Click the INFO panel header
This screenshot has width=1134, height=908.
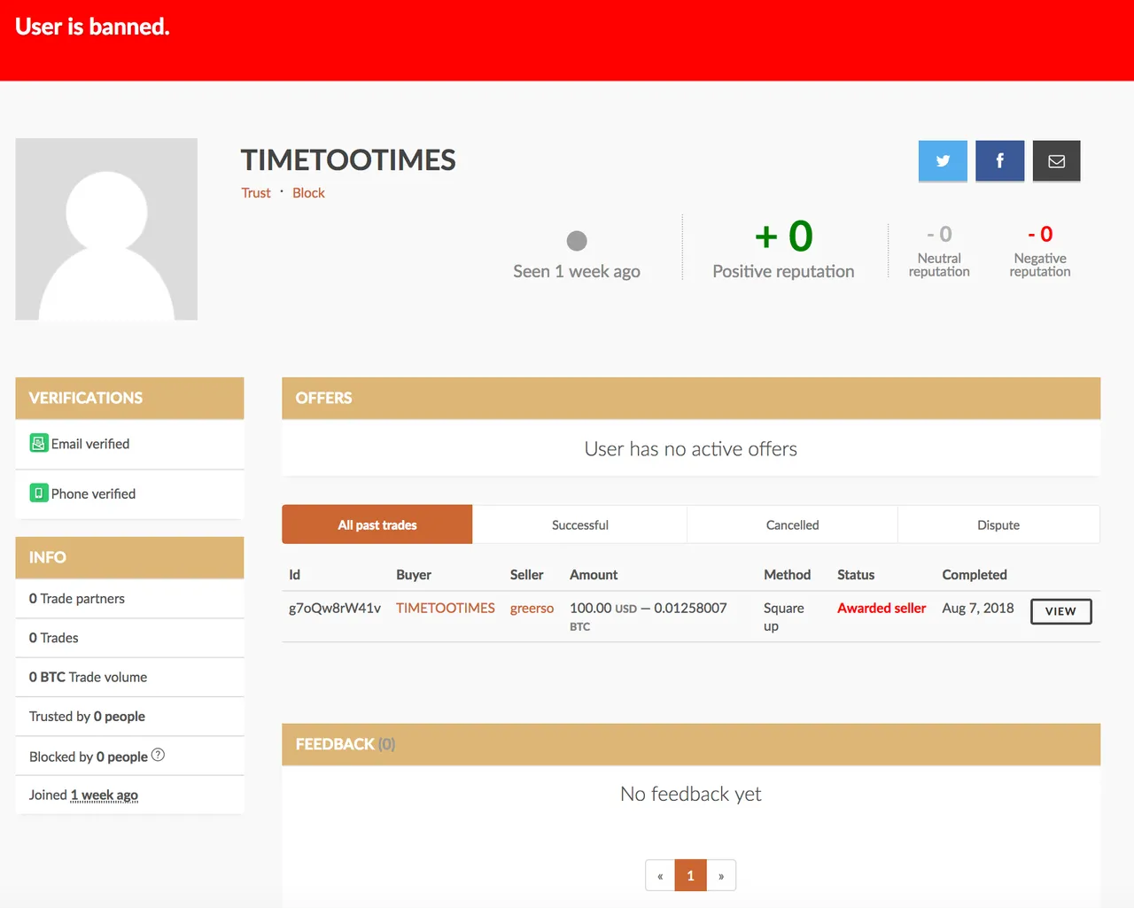click(x=129, y=557)
